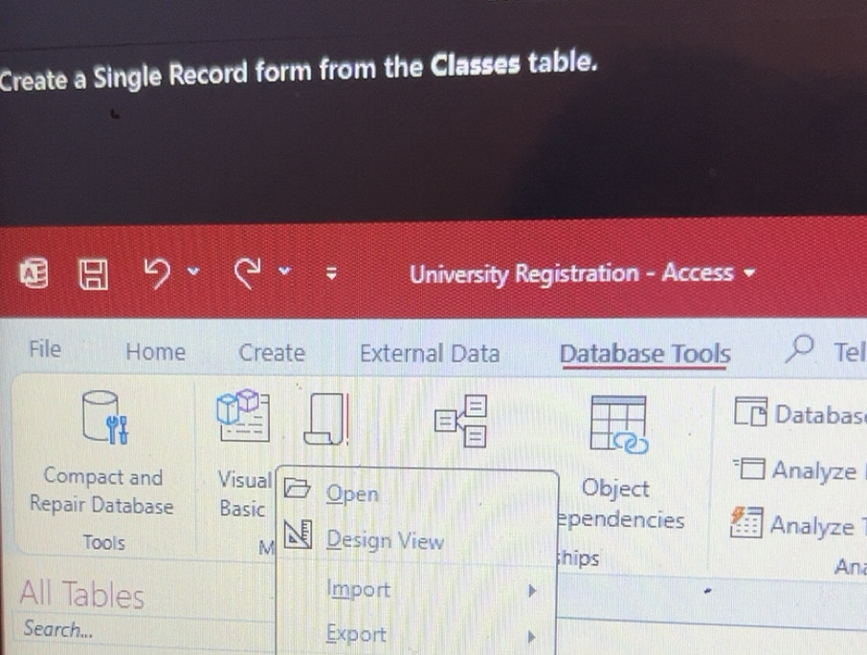Select Compact and Repair Database
Screen dimensions: 867x655
[102, 449]
